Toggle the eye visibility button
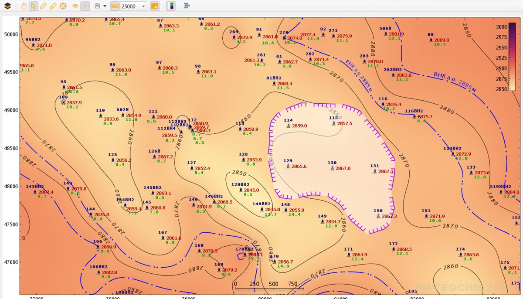Viewport: 523px width, 299px height. [75, 6]
